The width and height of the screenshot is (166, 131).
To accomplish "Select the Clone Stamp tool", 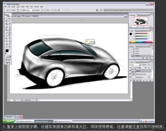I will tap(7, 30).
